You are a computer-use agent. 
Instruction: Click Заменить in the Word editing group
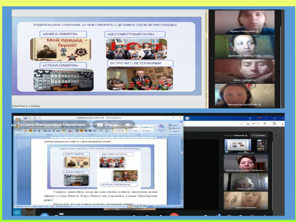coord(174,128)
